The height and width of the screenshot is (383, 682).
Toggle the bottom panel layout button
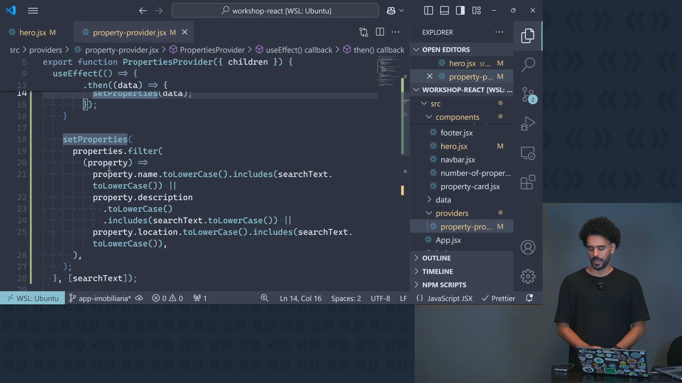pyautogui.click(x=444, y=11)
